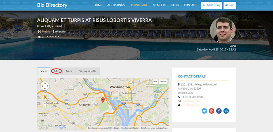Share via the Google Plus icon
273x132 pixels.
(x=212, y=111)
